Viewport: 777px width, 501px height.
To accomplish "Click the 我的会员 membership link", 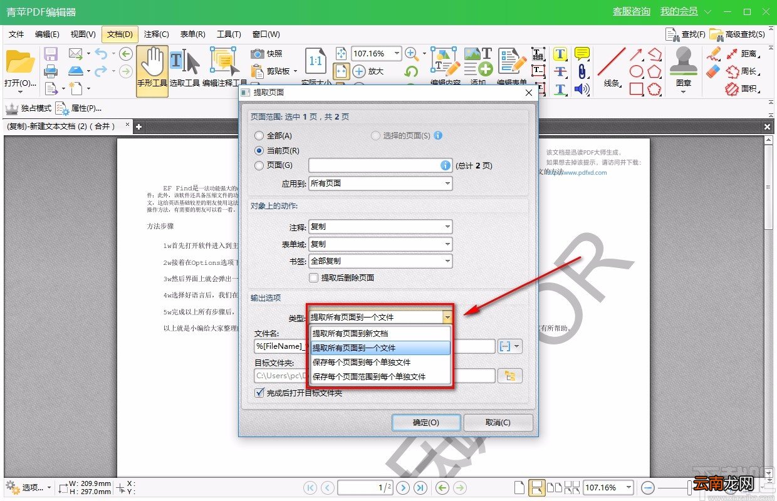I will click(679, 11).
